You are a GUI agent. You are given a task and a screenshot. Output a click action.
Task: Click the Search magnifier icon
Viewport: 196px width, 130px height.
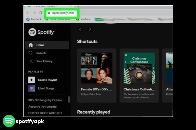31,53
